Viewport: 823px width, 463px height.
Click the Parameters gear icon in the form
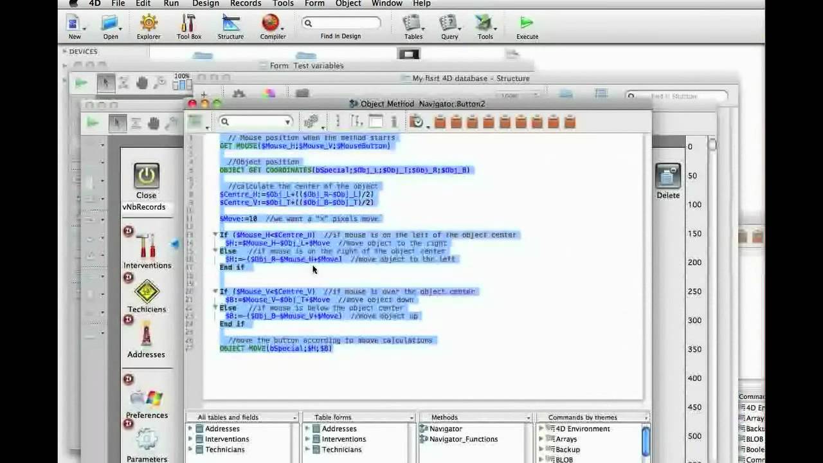[147, 440]
